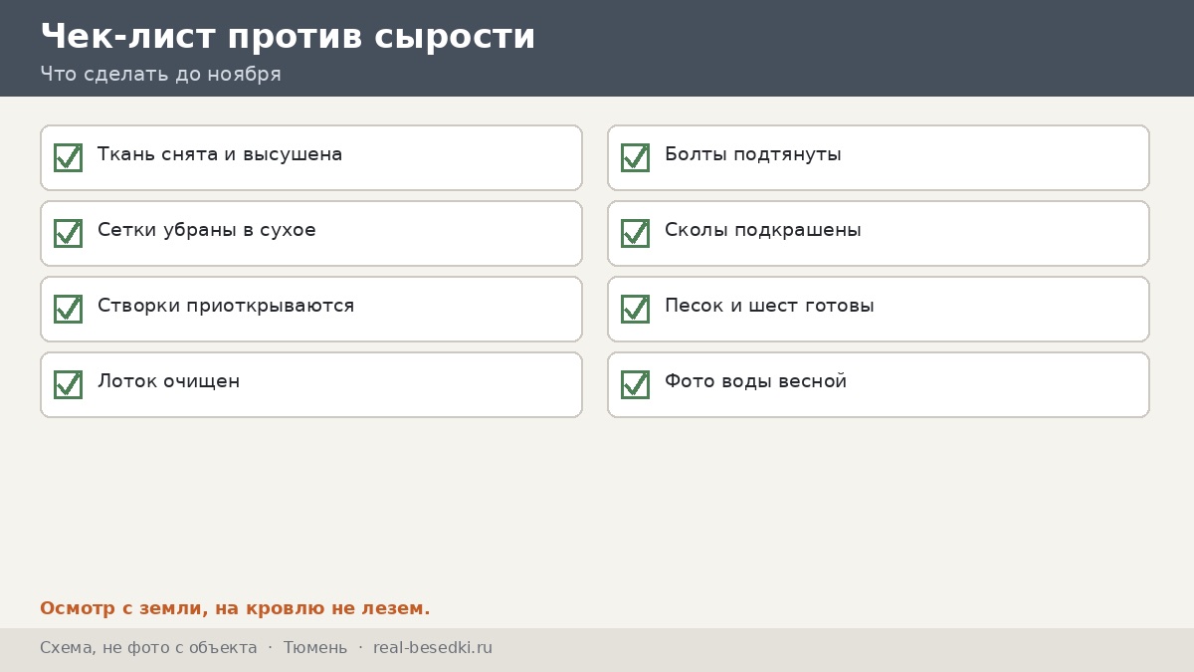Toggle the 'Сетки убраны в сухое' checkbox
This screenshot has width=1194, height=672.
[x=68, y=233]
